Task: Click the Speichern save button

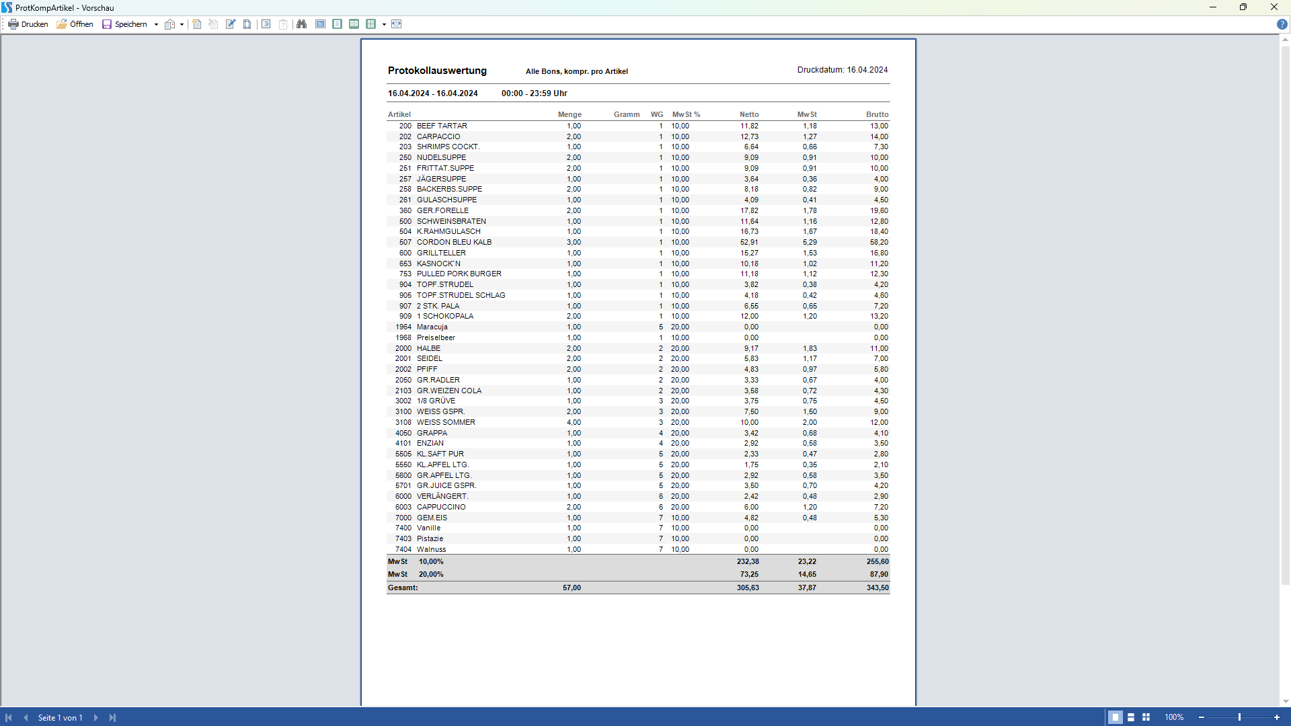Action: 125,24
